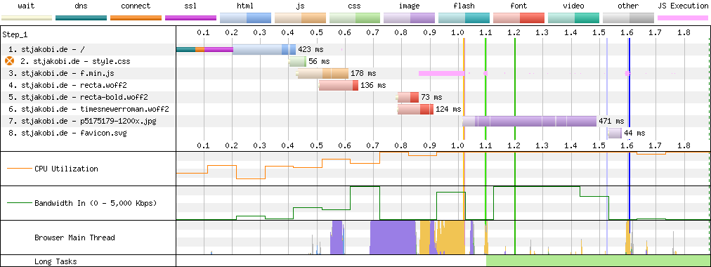Image resolution: width=711 pixels, height=267 pixels.
Task: Select the stjakobi.de - style.css request row
Action: click(355, 61)
